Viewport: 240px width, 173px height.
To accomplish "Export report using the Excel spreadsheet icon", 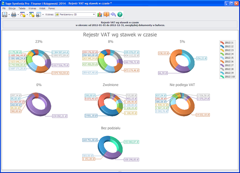I will coord(31,15).
